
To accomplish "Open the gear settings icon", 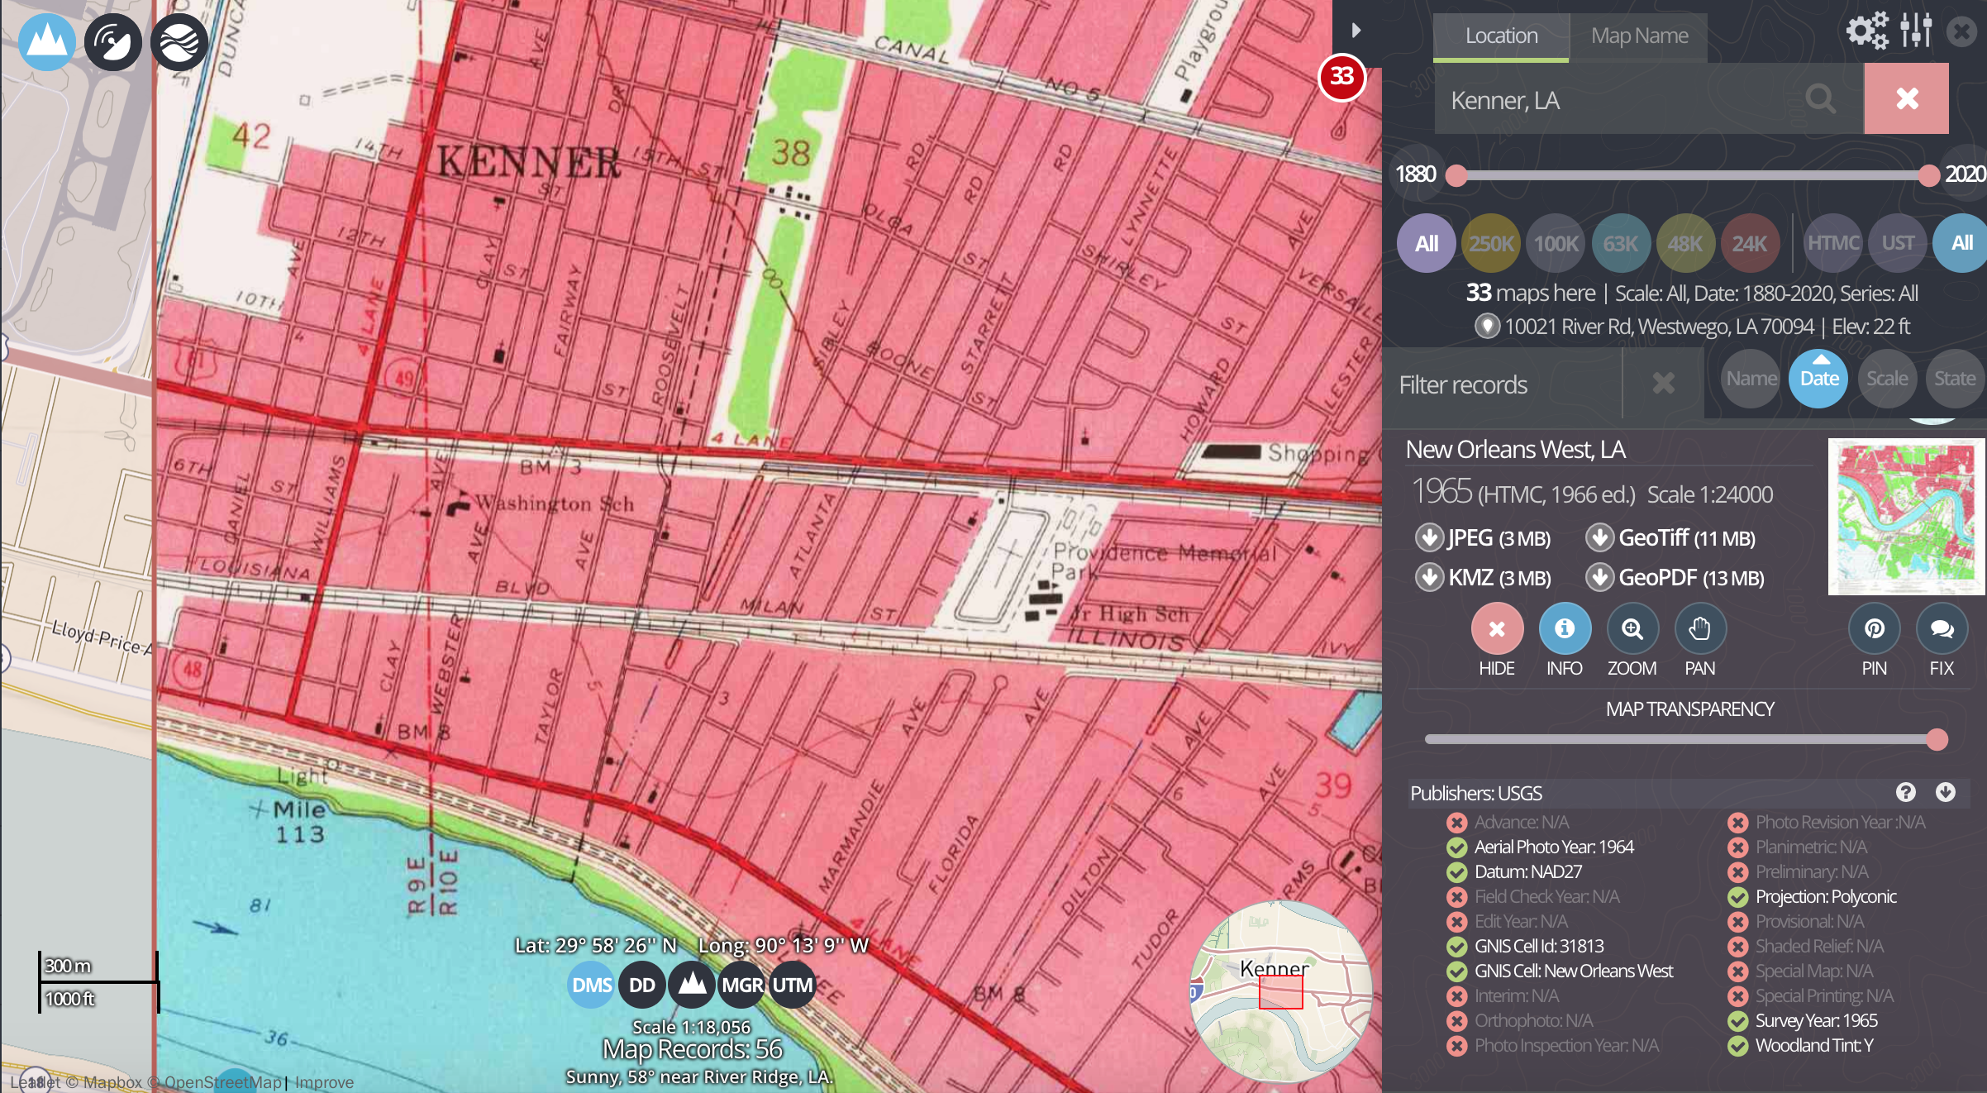I will pyautogui.click(x=1867, y=31).
